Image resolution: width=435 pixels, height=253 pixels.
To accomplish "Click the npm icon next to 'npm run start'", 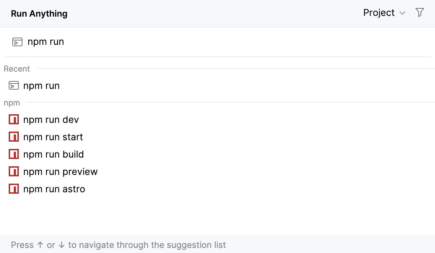I will [x=13, y=137].
